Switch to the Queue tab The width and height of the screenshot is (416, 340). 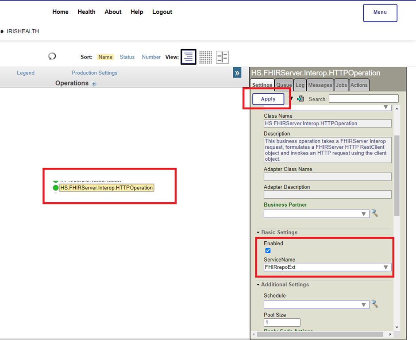[x=284, y=85]
